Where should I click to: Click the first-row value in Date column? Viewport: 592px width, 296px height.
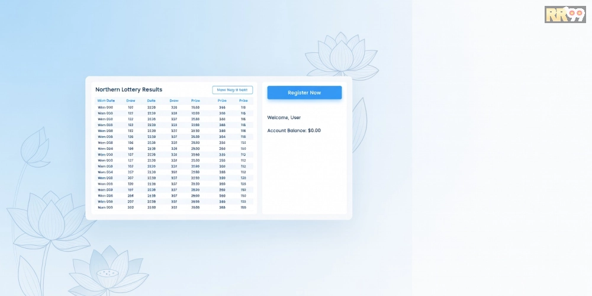point(151,107)
